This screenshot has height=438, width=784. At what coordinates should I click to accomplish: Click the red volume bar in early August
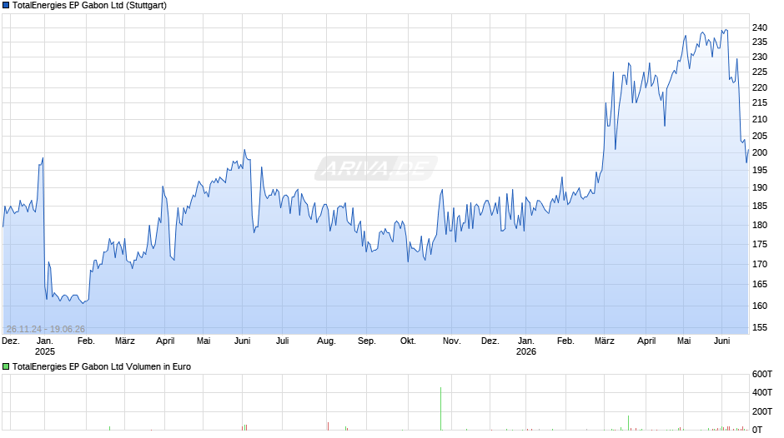click(329, 426)
